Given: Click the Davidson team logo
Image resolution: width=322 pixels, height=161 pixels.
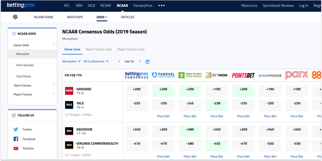Looking at the screenshot, I should click(69, 131).
